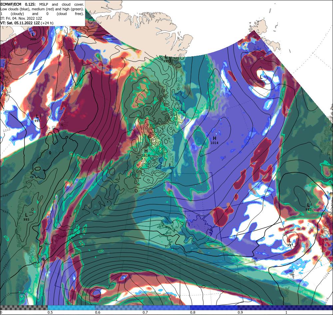
Task: Click the initialization time 'IT: Fri. 04. Nov. 2022 12Z'
Action: click(x=21, y=18)
